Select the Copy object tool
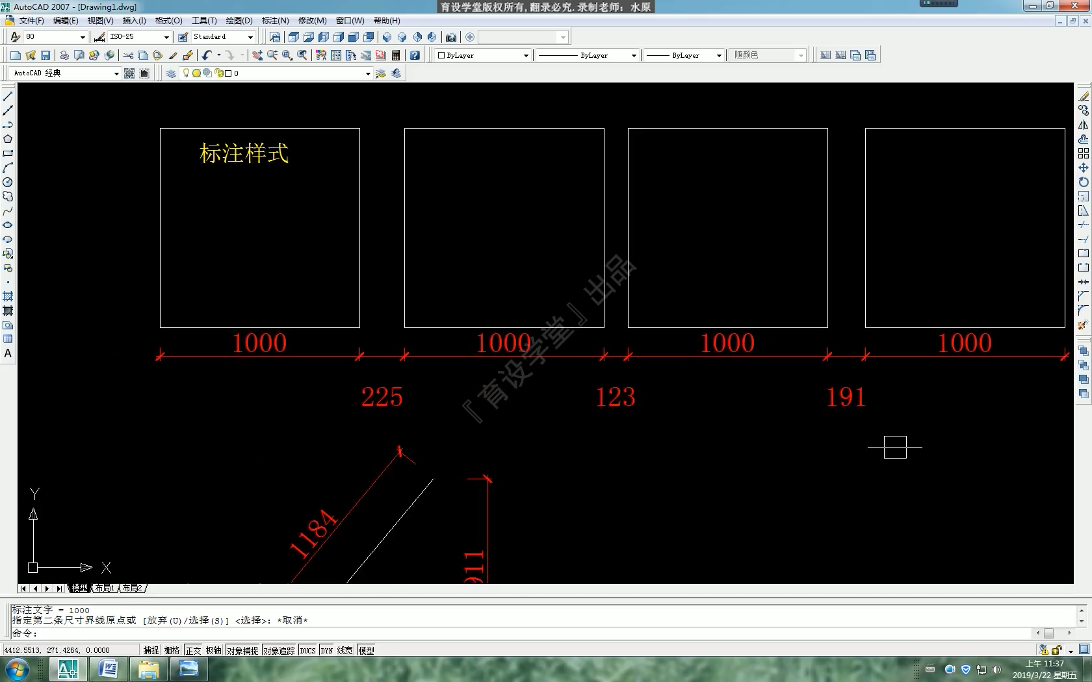The image size is (1092, 682). pyautogui.click(x=1084, y=110)
